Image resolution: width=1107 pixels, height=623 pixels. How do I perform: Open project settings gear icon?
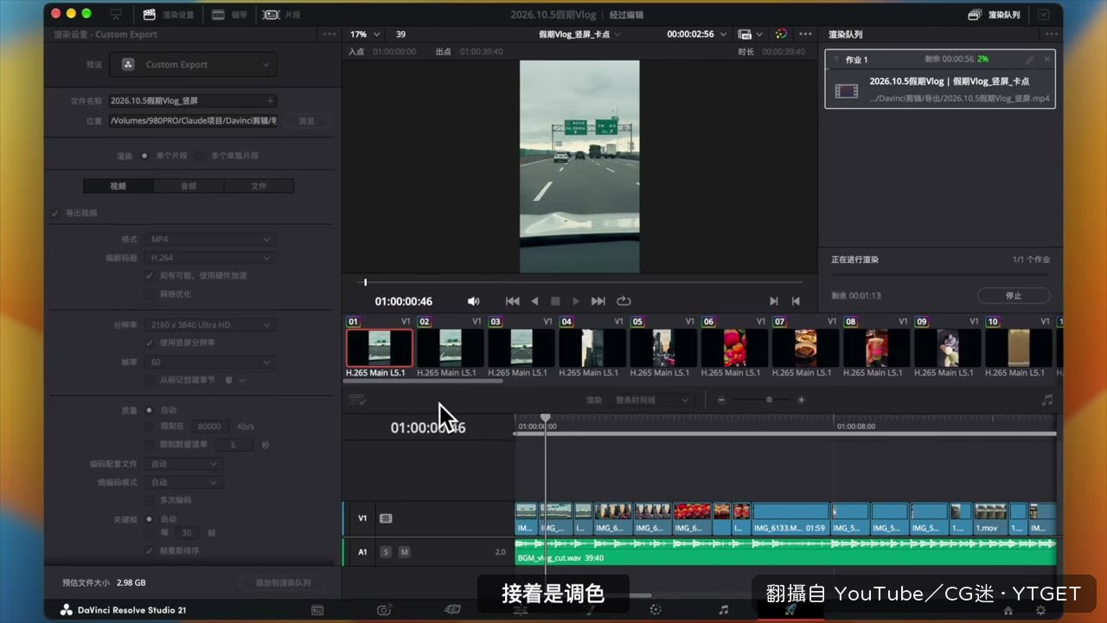(1040, 610)
